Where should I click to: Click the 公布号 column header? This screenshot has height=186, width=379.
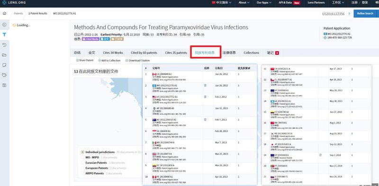click(156, 68)
